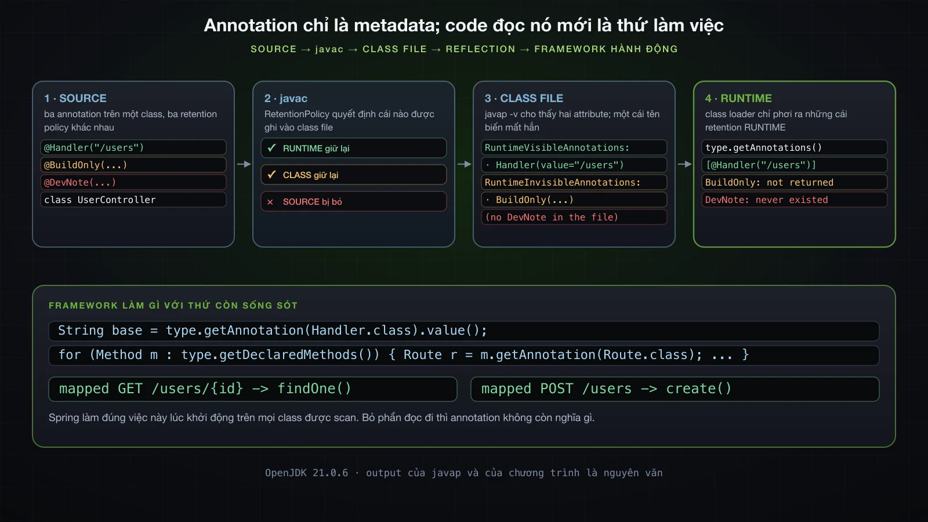Click the footer 'OpenJDK 21.0.6 · output của javap'
Screen dimensions: 928x522
pyautogui.click(x=464, y=473)
